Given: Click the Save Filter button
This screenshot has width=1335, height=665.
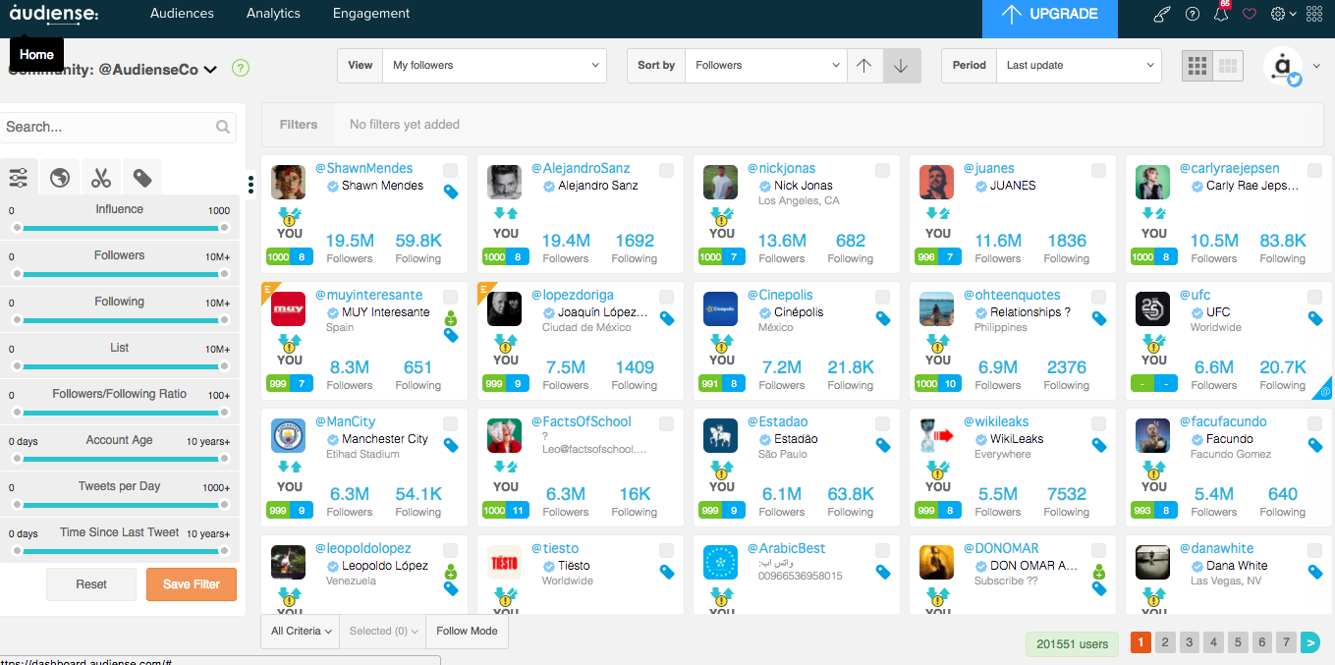Looking at the screenshot, I should (x=192, y=584).
